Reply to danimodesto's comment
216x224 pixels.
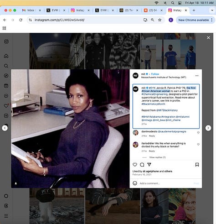coord(152,136)
